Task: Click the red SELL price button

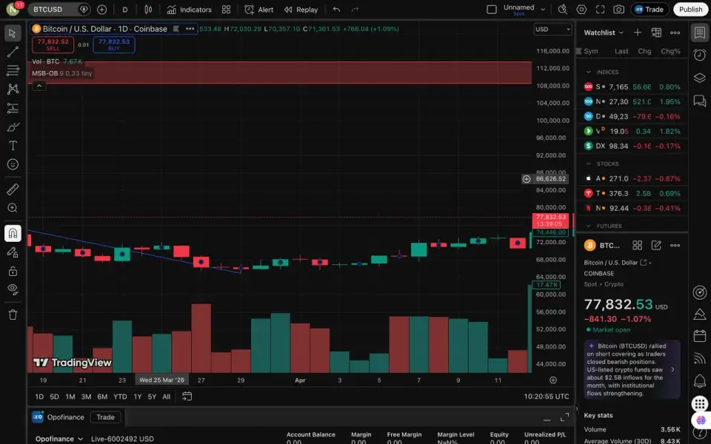Action: [53, 44]
